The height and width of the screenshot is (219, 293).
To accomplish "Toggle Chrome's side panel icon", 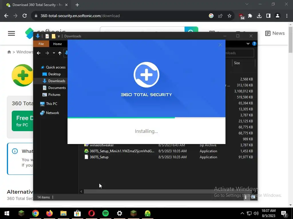I will coord(268,16).
